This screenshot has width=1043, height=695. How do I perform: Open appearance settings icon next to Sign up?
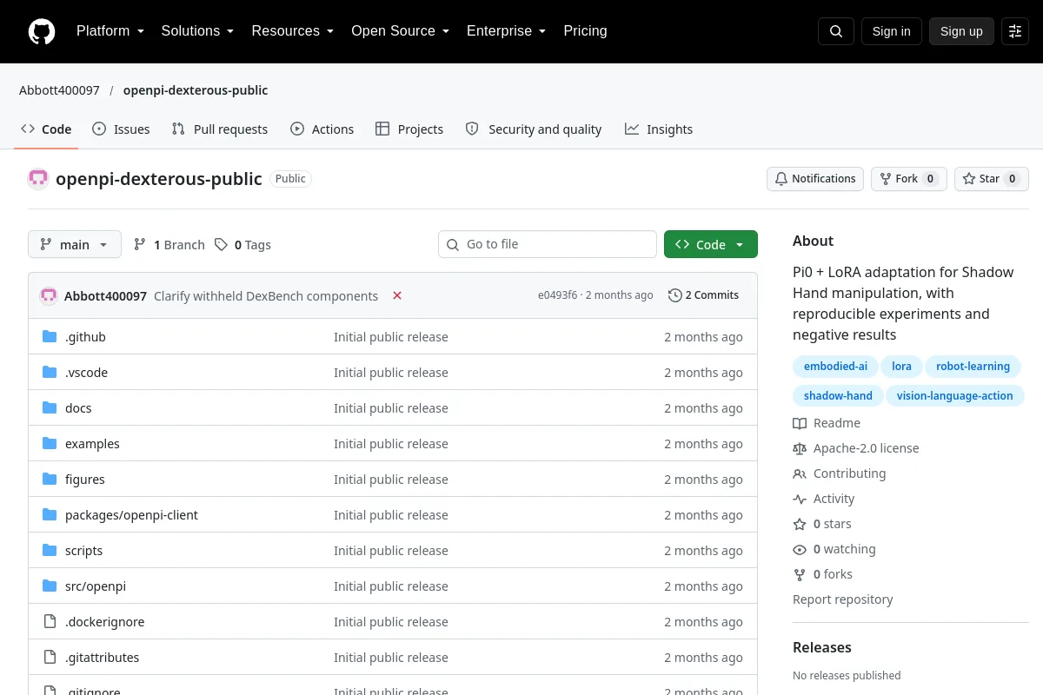click(1015, 31)
